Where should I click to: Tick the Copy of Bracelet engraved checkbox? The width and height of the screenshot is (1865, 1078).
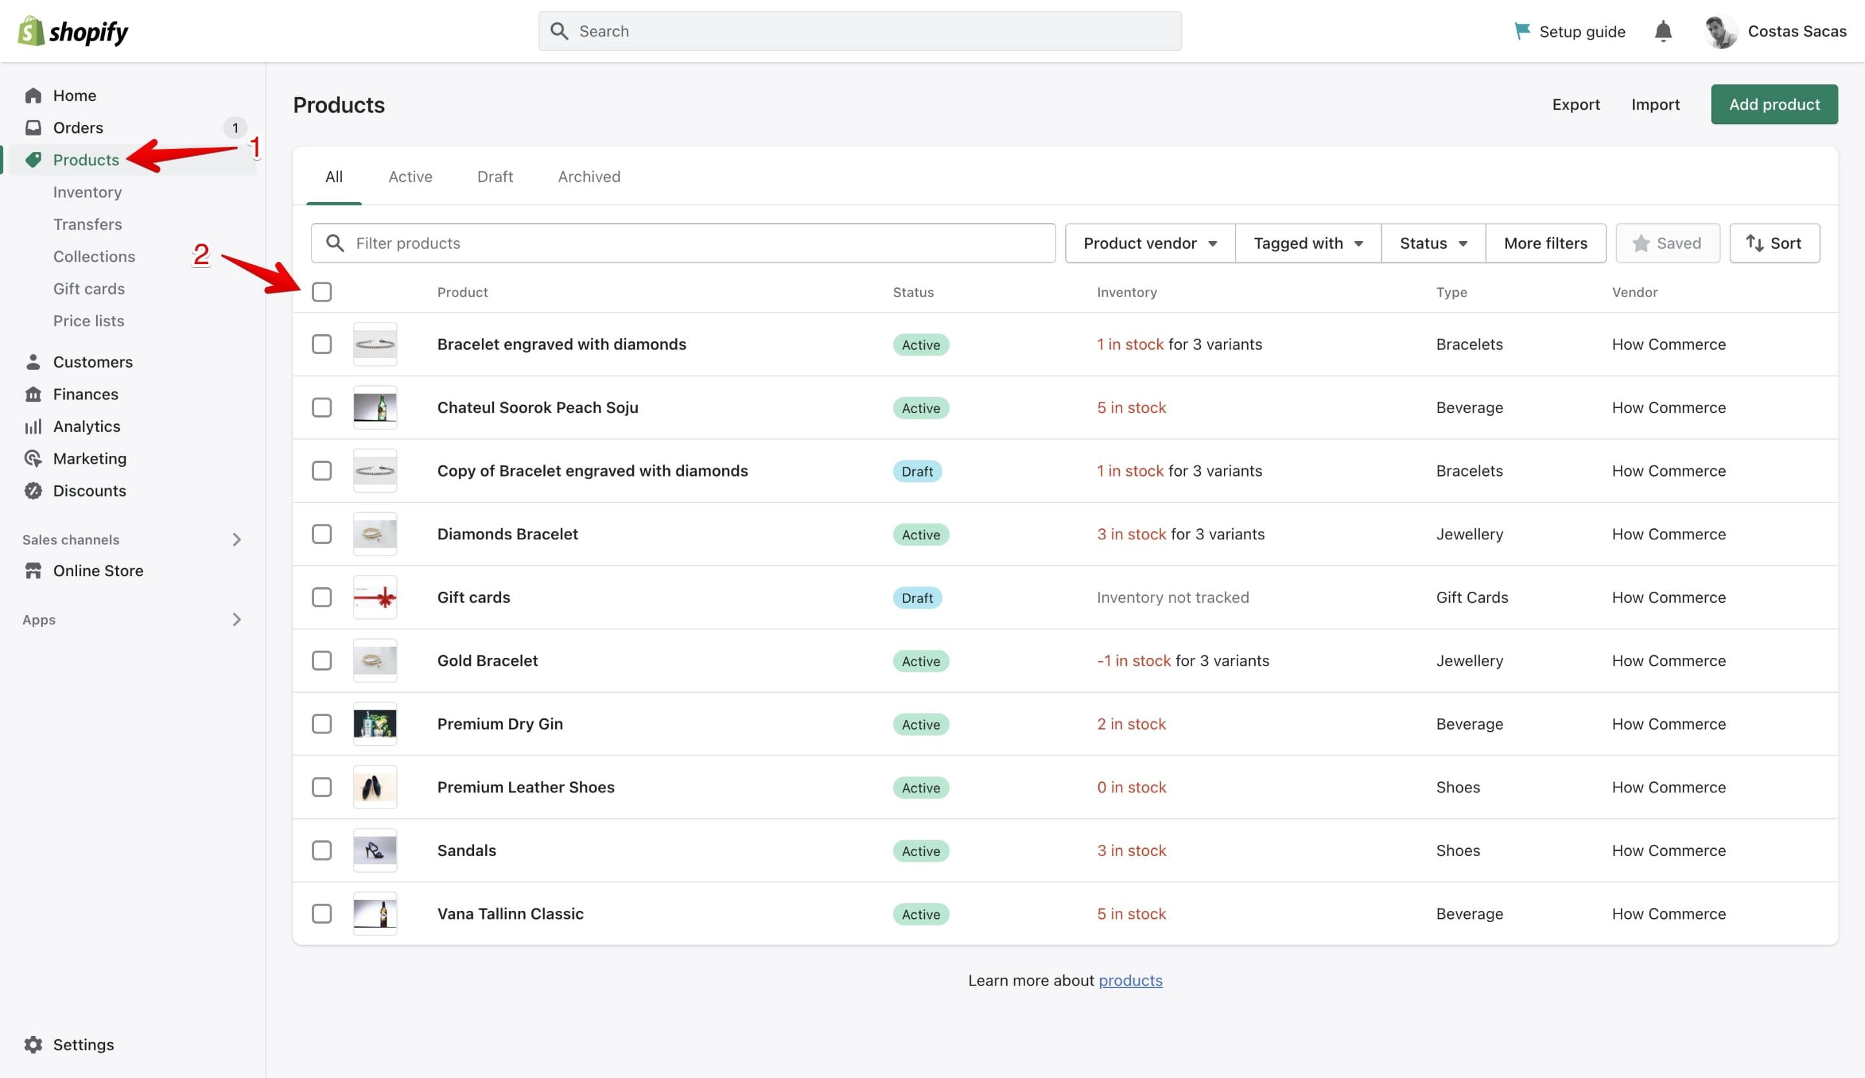point(322,471)
